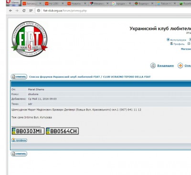
Task: Click the site info globe icon
Action: (x=39, y=11)
